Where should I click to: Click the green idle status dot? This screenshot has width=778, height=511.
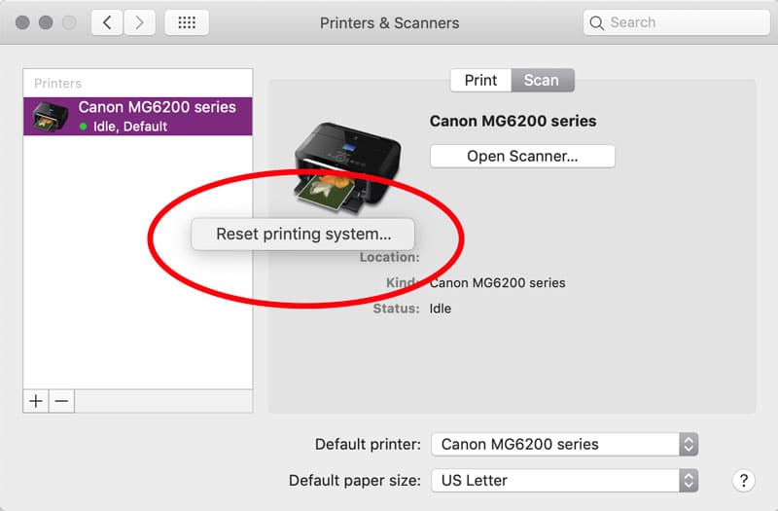pyautogui.click(x=84, y=127)
